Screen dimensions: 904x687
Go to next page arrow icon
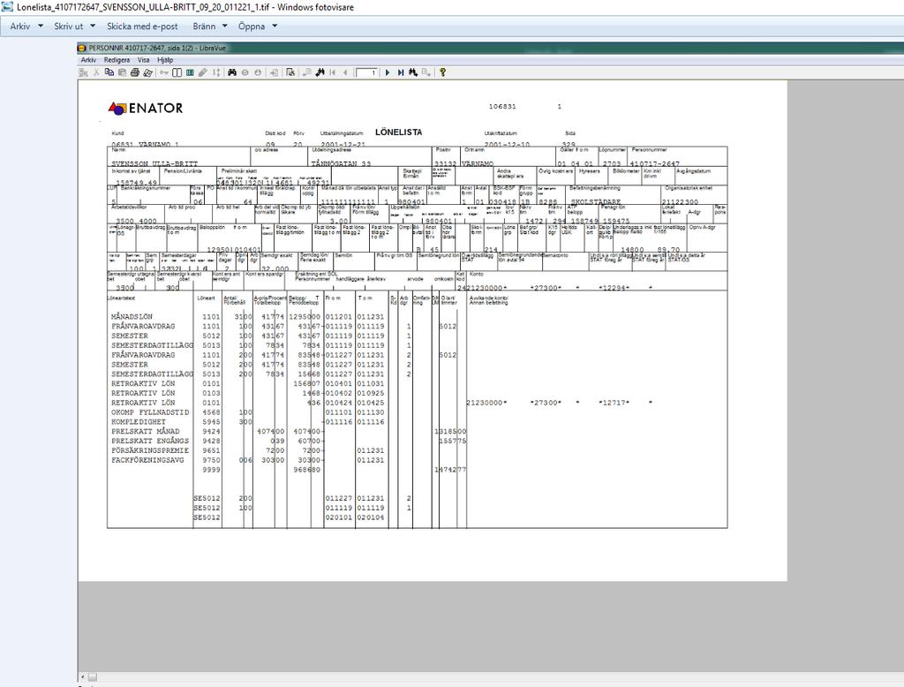pos(388,72)
